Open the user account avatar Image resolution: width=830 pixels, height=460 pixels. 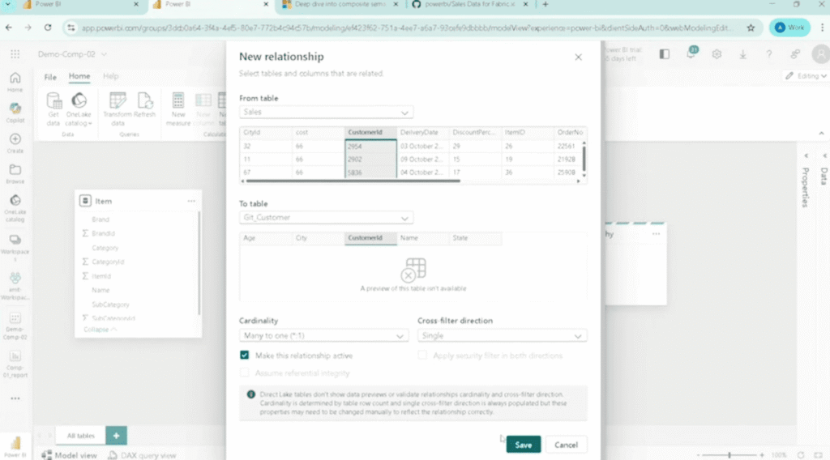(x=821, y=54)
